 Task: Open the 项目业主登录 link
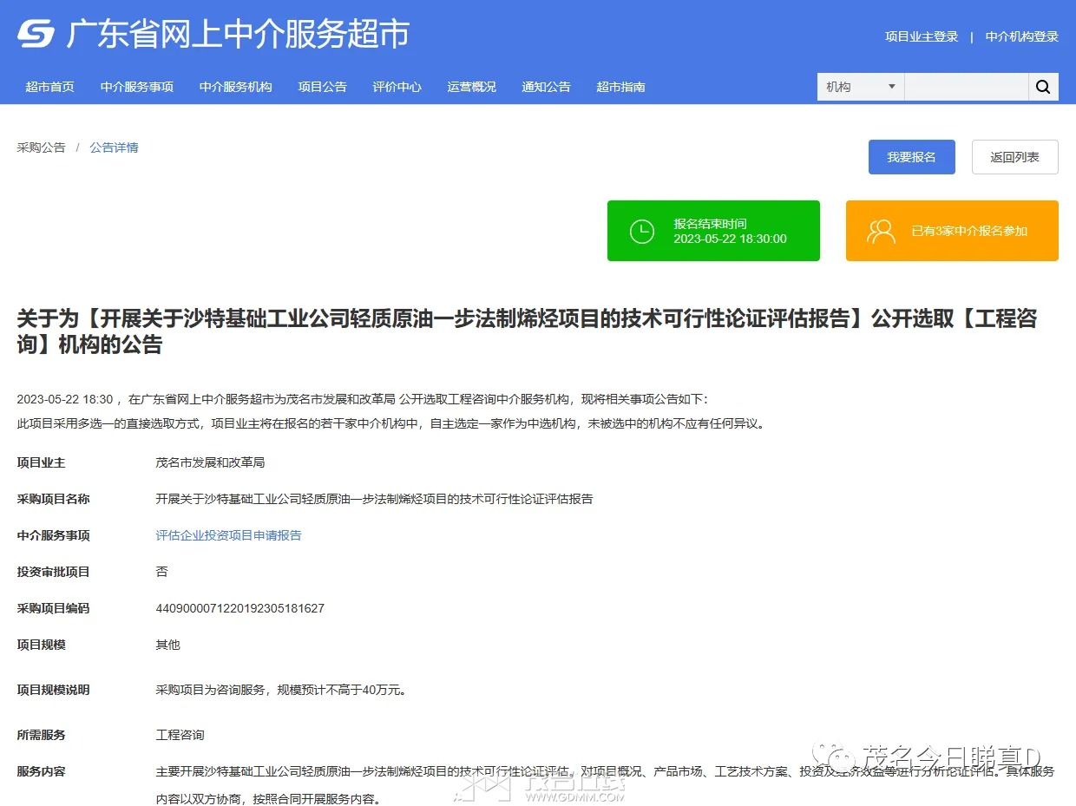click(x=922, y=36)
